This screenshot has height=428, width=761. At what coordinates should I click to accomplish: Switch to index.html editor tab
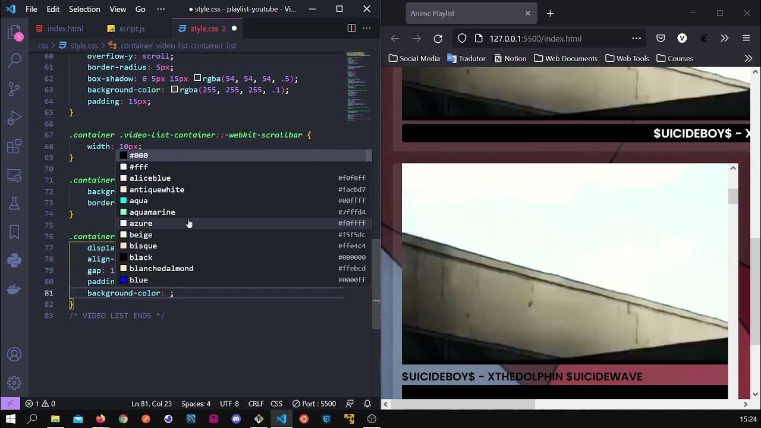point(65,29)
